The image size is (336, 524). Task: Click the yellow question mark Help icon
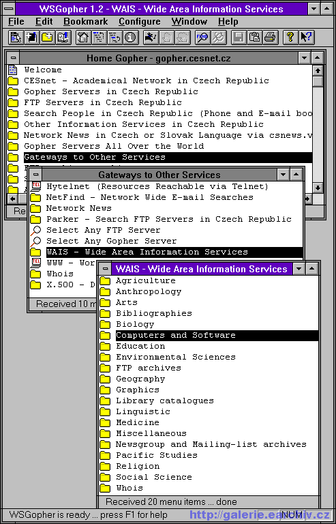(290, 37)
